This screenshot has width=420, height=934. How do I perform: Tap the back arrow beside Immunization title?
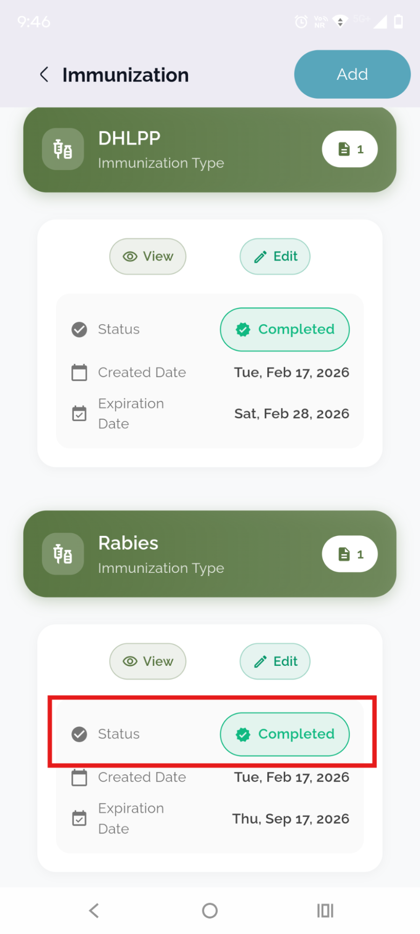(44, 75)
